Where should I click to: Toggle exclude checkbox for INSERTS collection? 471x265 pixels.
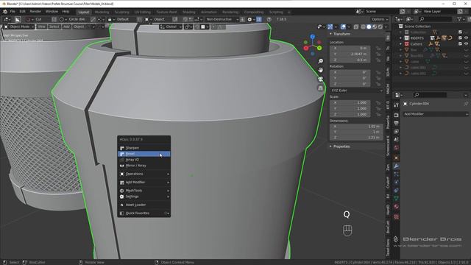(x=460, y=38)
